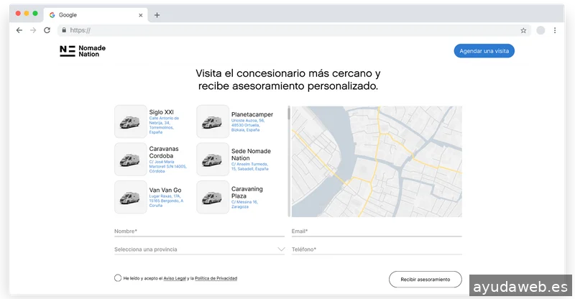Open the Planetacamper address link
Screen dimensions: 575x299
pos(248,125)
